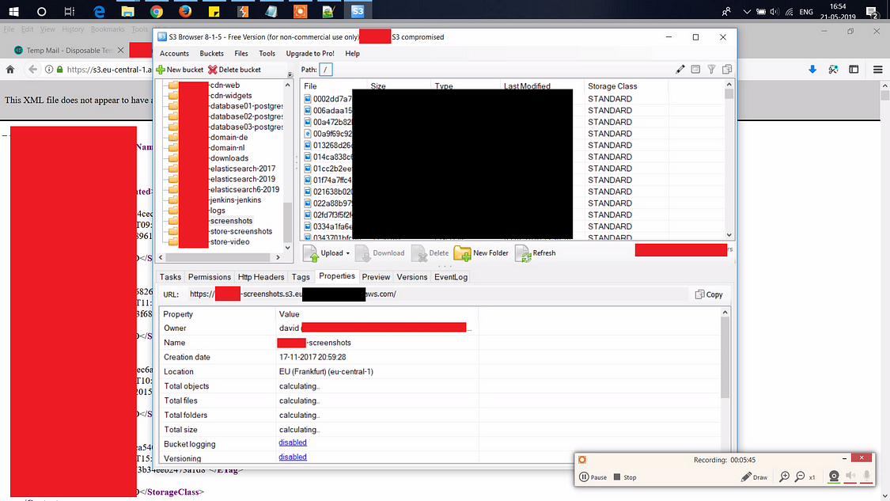The width and height of the screenshot is (890, 501).
Task: Select the jenkins-jenkins bucket
Action: 236,200
